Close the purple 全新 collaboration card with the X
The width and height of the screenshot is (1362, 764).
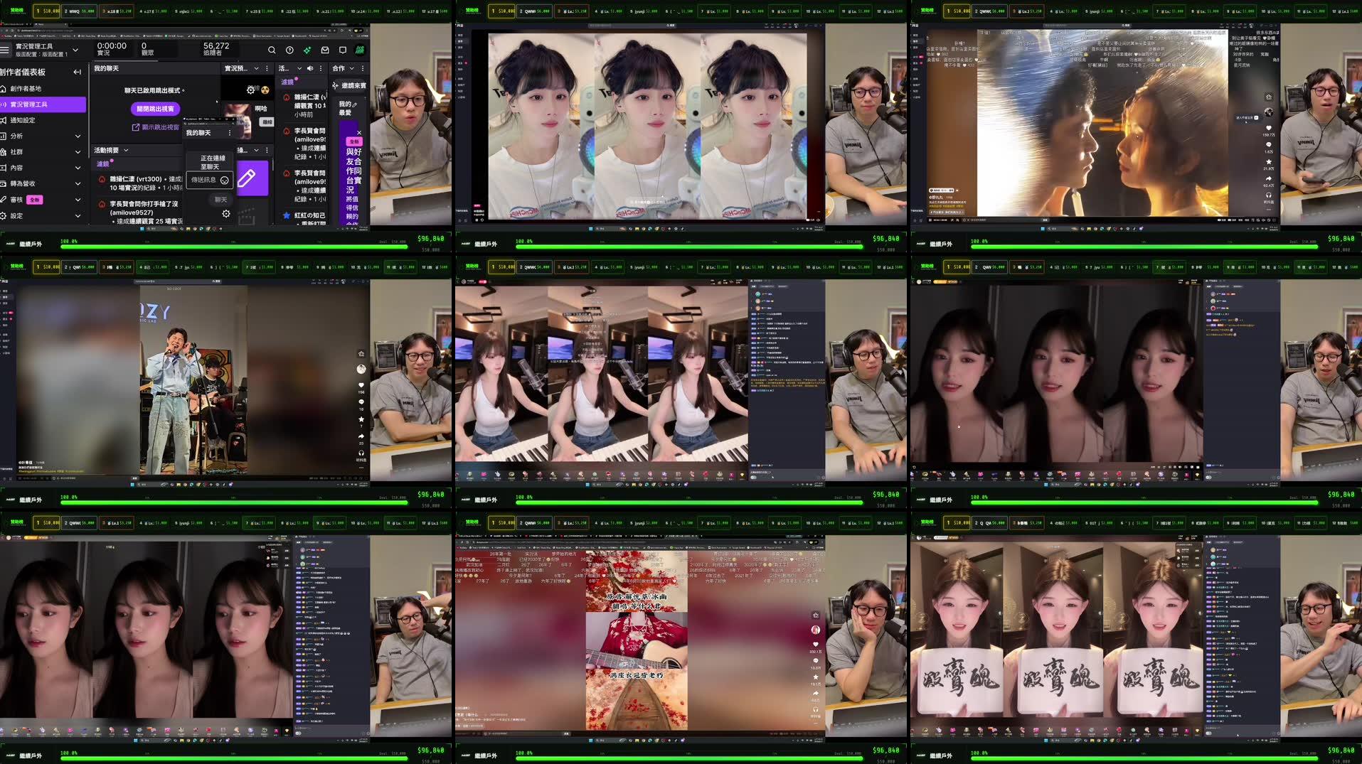pos(359,133)
